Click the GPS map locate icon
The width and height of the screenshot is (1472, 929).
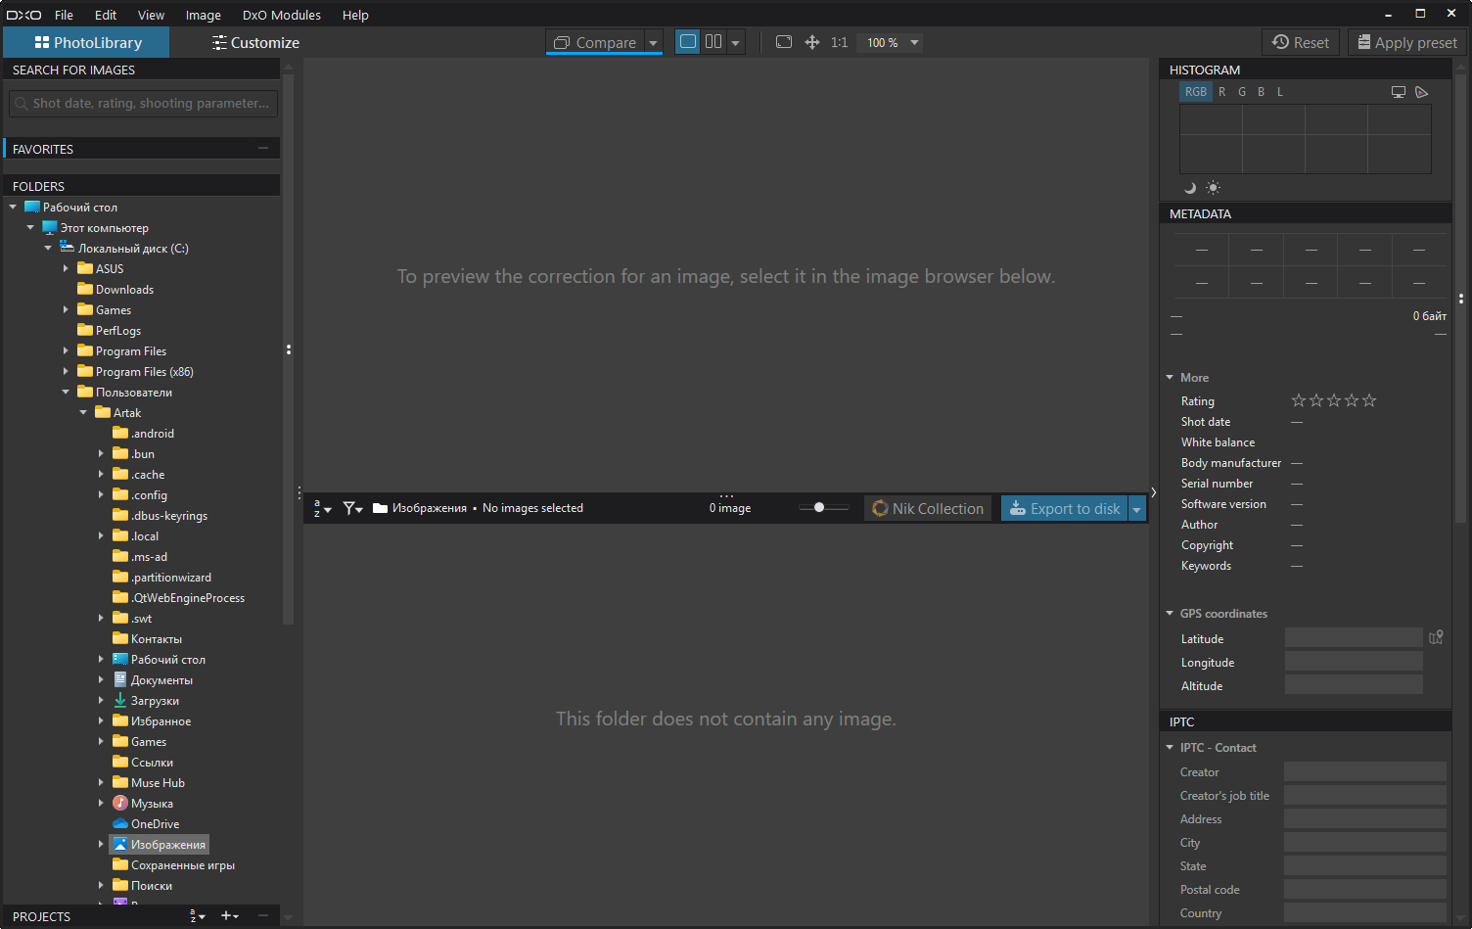pos(1436,638)
